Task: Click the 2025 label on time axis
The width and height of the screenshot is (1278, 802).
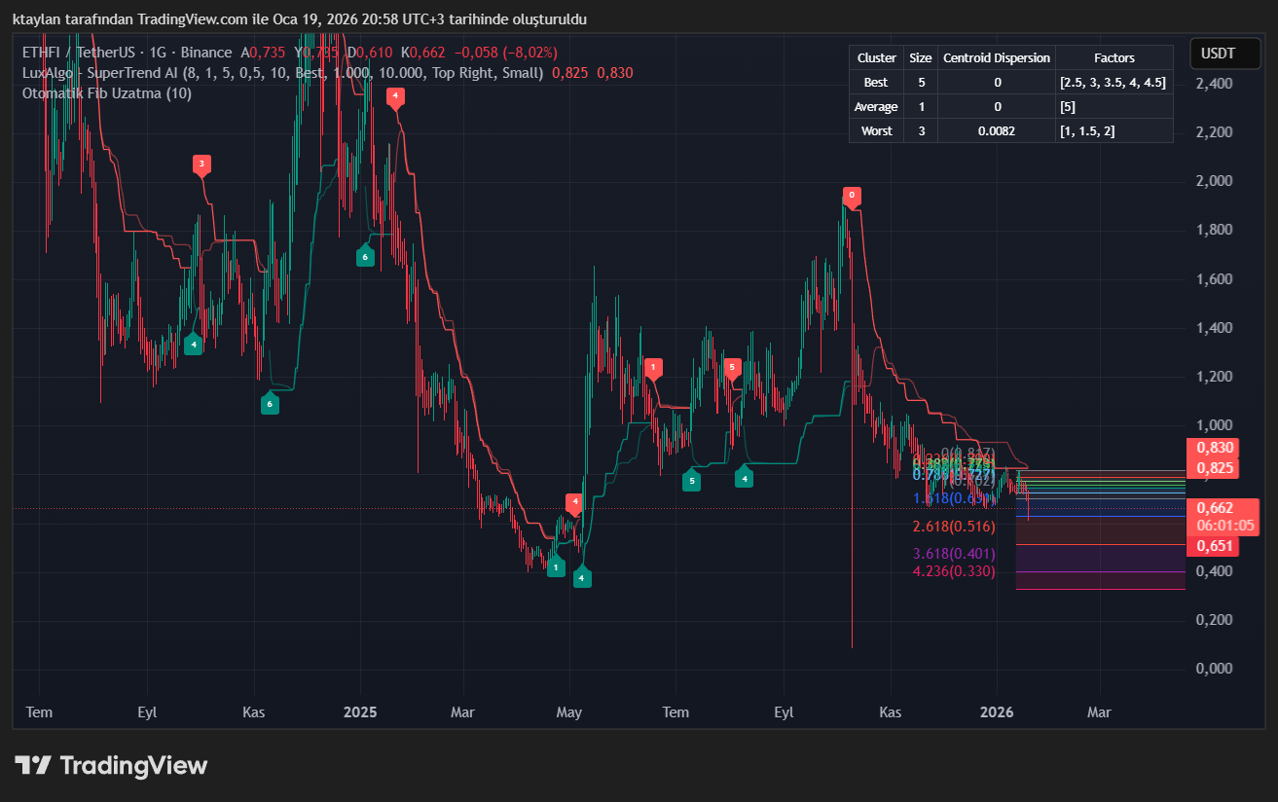Action: coord(359,712)
